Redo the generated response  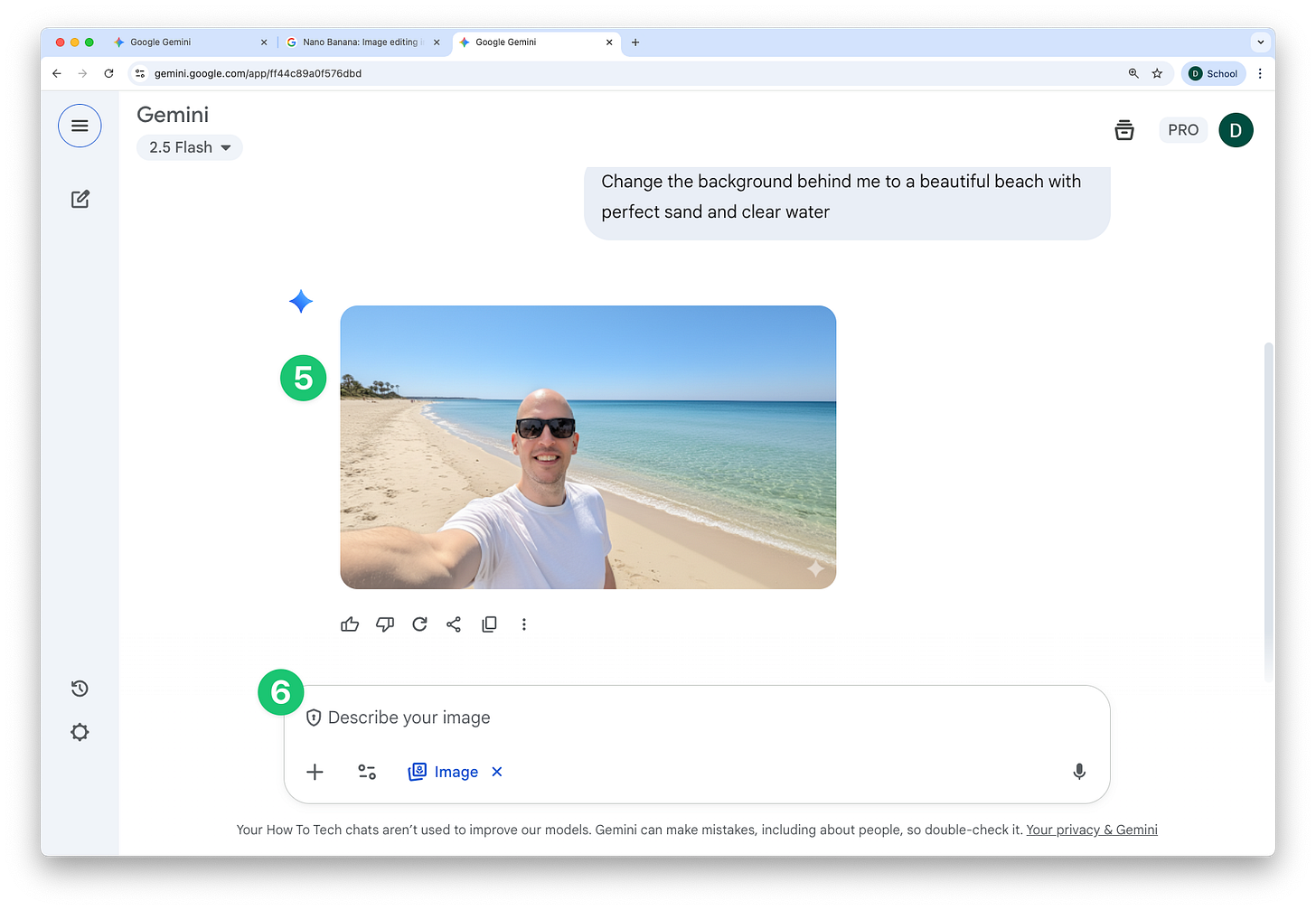point(419,624)
